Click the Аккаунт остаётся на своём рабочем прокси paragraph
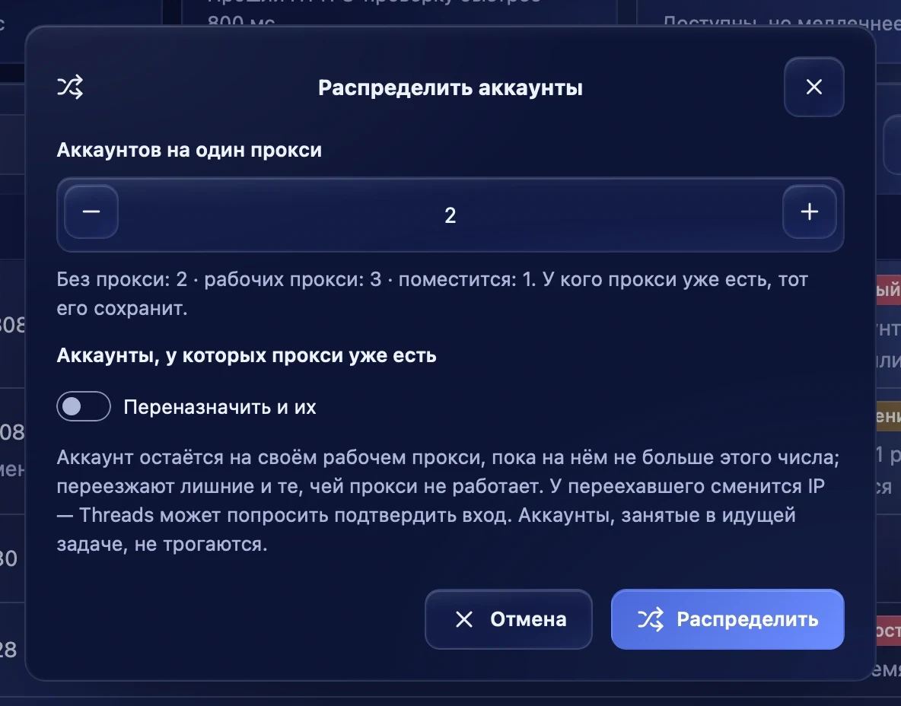The width and height of the screenshot is (901, 706). (x=449, y=501)
